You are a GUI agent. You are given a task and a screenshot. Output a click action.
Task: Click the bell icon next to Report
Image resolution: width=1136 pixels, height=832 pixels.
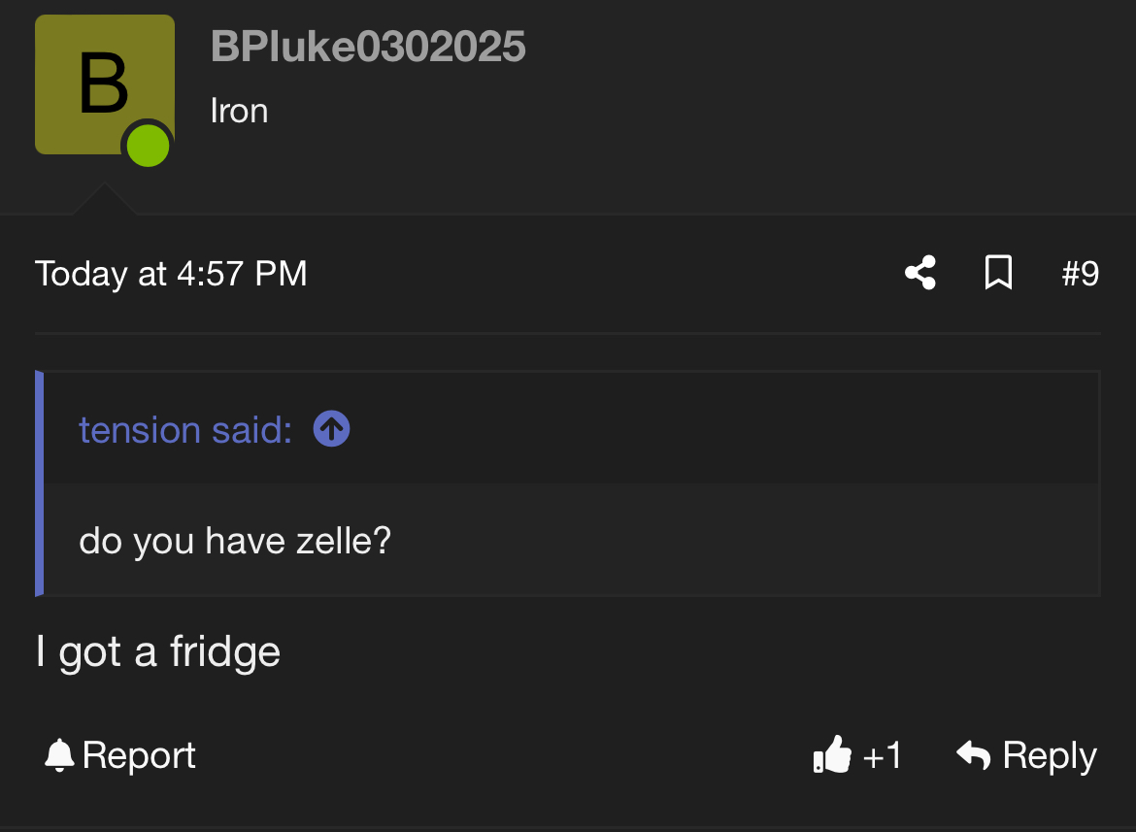[59, 755]
